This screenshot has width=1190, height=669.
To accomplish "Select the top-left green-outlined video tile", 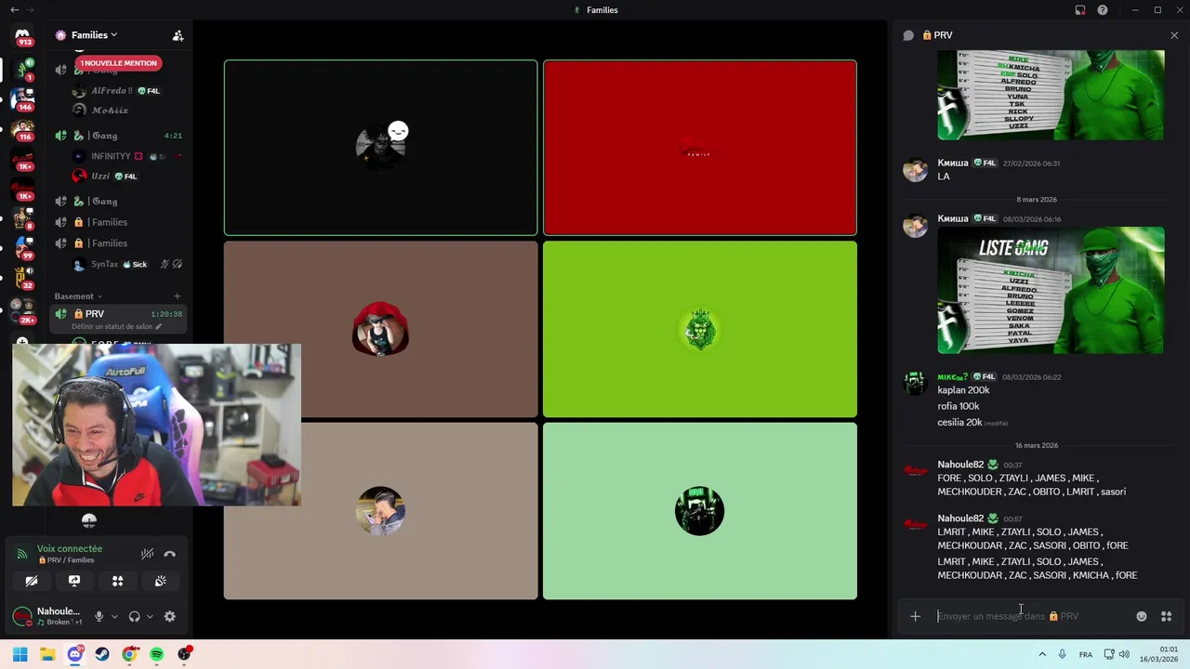I will (380, 148).
